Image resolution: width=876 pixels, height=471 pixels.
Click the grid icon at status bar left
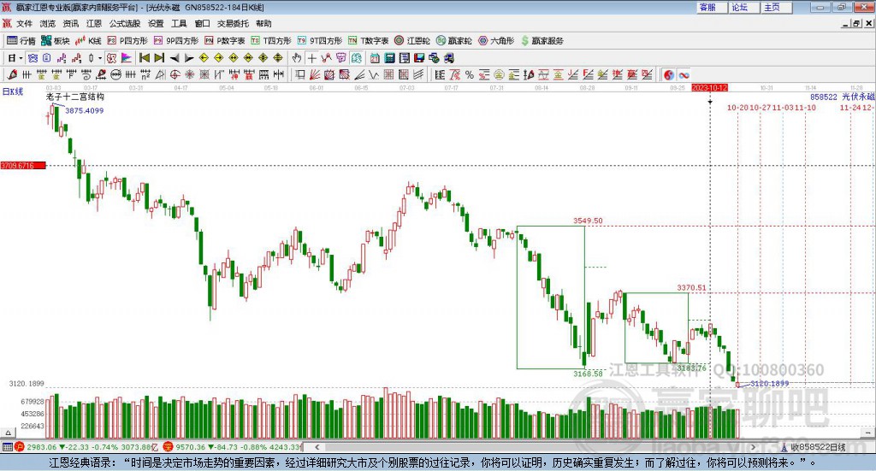(x=7, y=447)
